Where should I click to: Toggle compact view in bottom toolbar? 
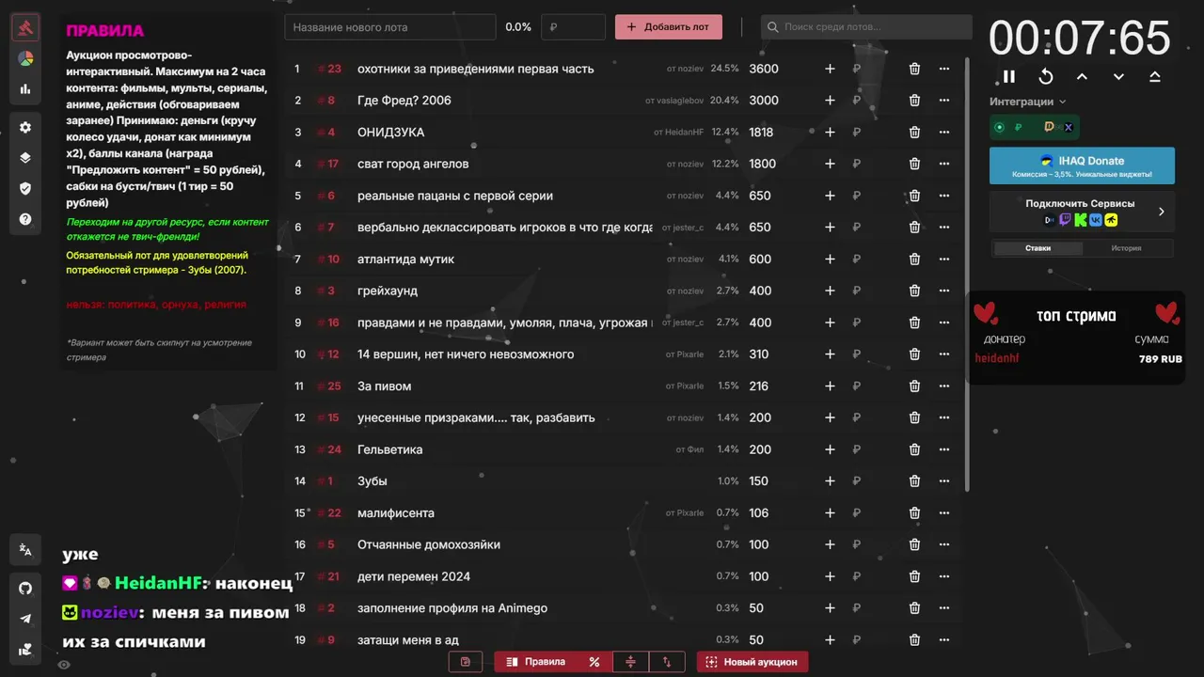click(x=630, y=662)
